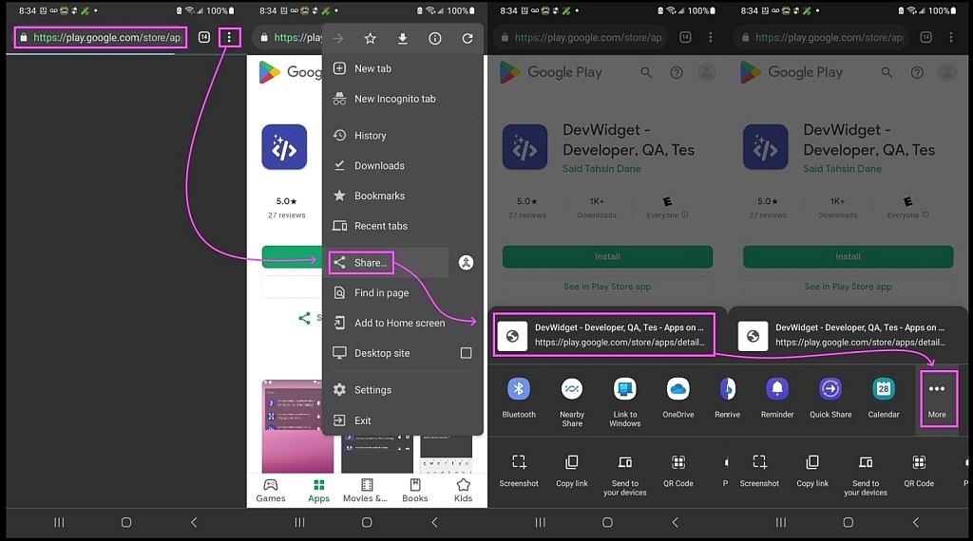973x541 pixels.
Task: Tap the recent share target icon beside Share...
Action: (466, 263)
